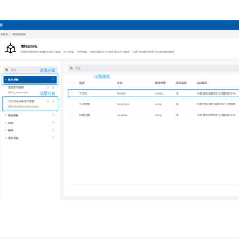The width and height of the screenshot is (239, 239).
Task: Focus the property table search field
Action: [x=156, y=68]
